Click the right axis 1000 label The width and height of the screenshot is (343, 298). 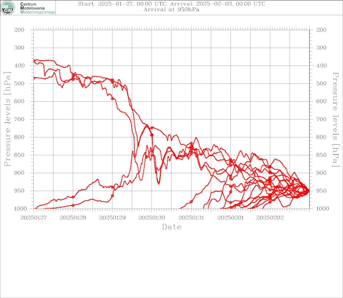tap(323, 209)
